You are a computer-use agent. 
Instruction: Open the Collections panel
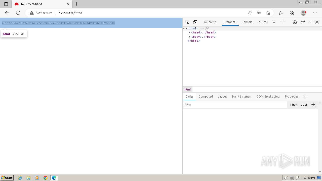[292, 13]
